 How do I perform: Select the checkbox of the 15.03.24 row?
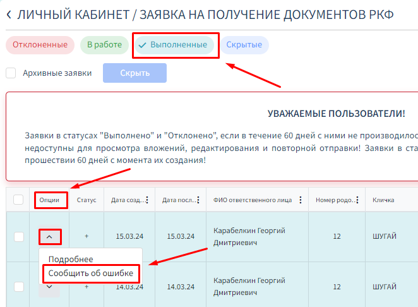[x=18, y=236]
